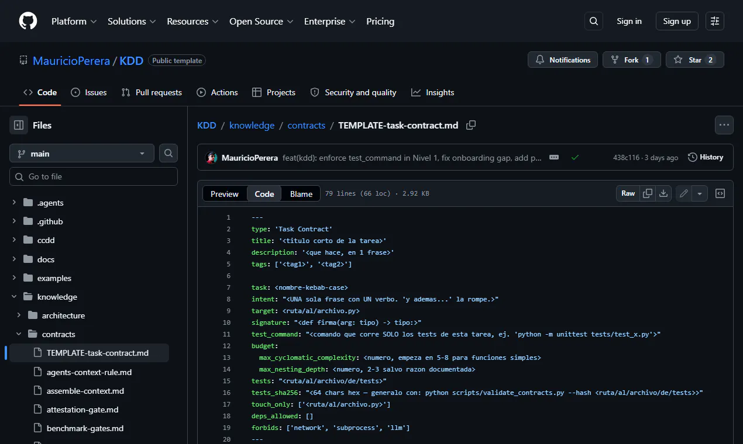The width and height of the screenshot is (743, 444).
Task: Copy raw file contents icon
Action: tap(648, 193)
